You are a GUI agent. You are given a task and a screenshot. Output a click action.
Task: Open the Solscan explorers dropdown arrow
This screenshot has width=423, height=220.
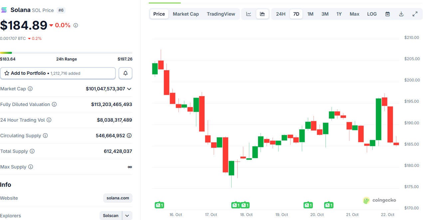tap(127, 216)
